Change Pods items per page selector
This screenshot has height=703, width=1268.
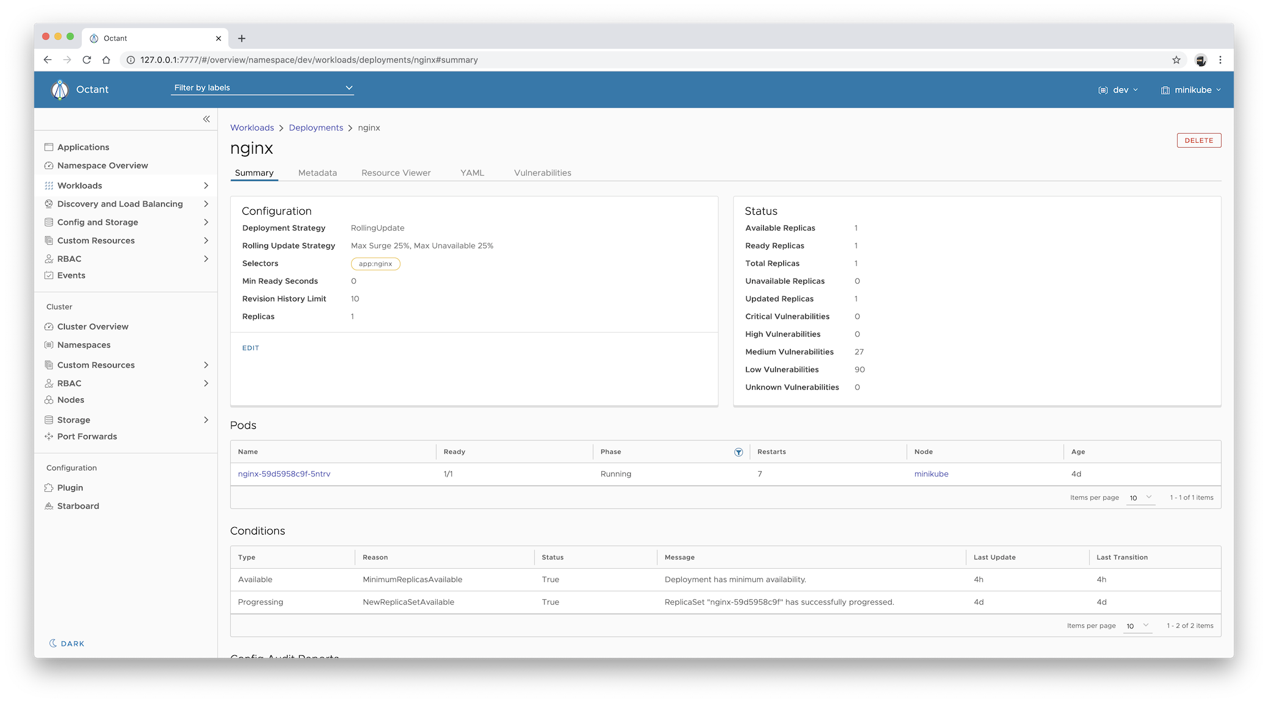tap(1140, 497)
